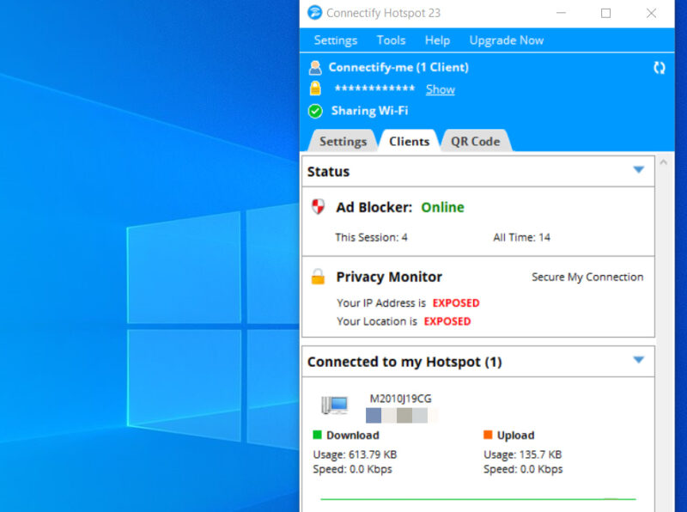Click the masked password asterisks
Image resolution: width=687 pixels, height=512 pixels.
pyautogui.click(x=374, y=88)
